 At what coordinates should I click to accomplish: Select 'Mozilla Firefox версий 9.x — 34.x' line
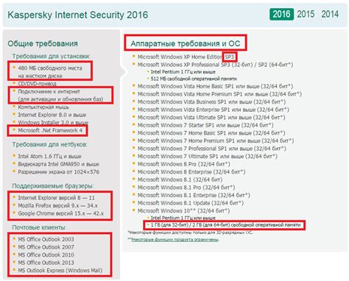pos(57,205)
